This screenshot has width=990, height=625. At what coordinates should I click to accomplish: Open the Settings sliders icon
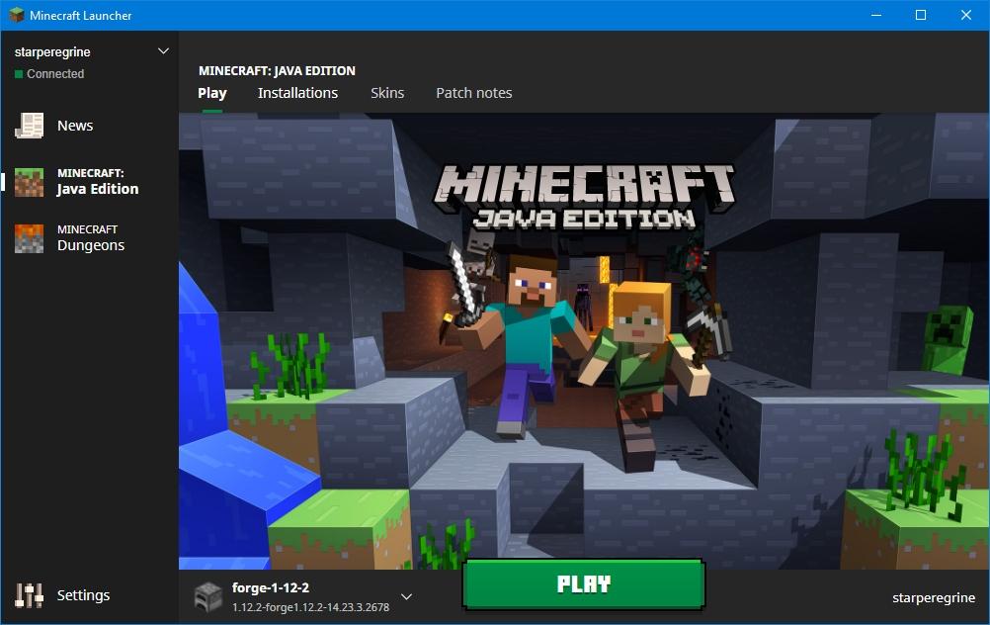pos(29,595)
